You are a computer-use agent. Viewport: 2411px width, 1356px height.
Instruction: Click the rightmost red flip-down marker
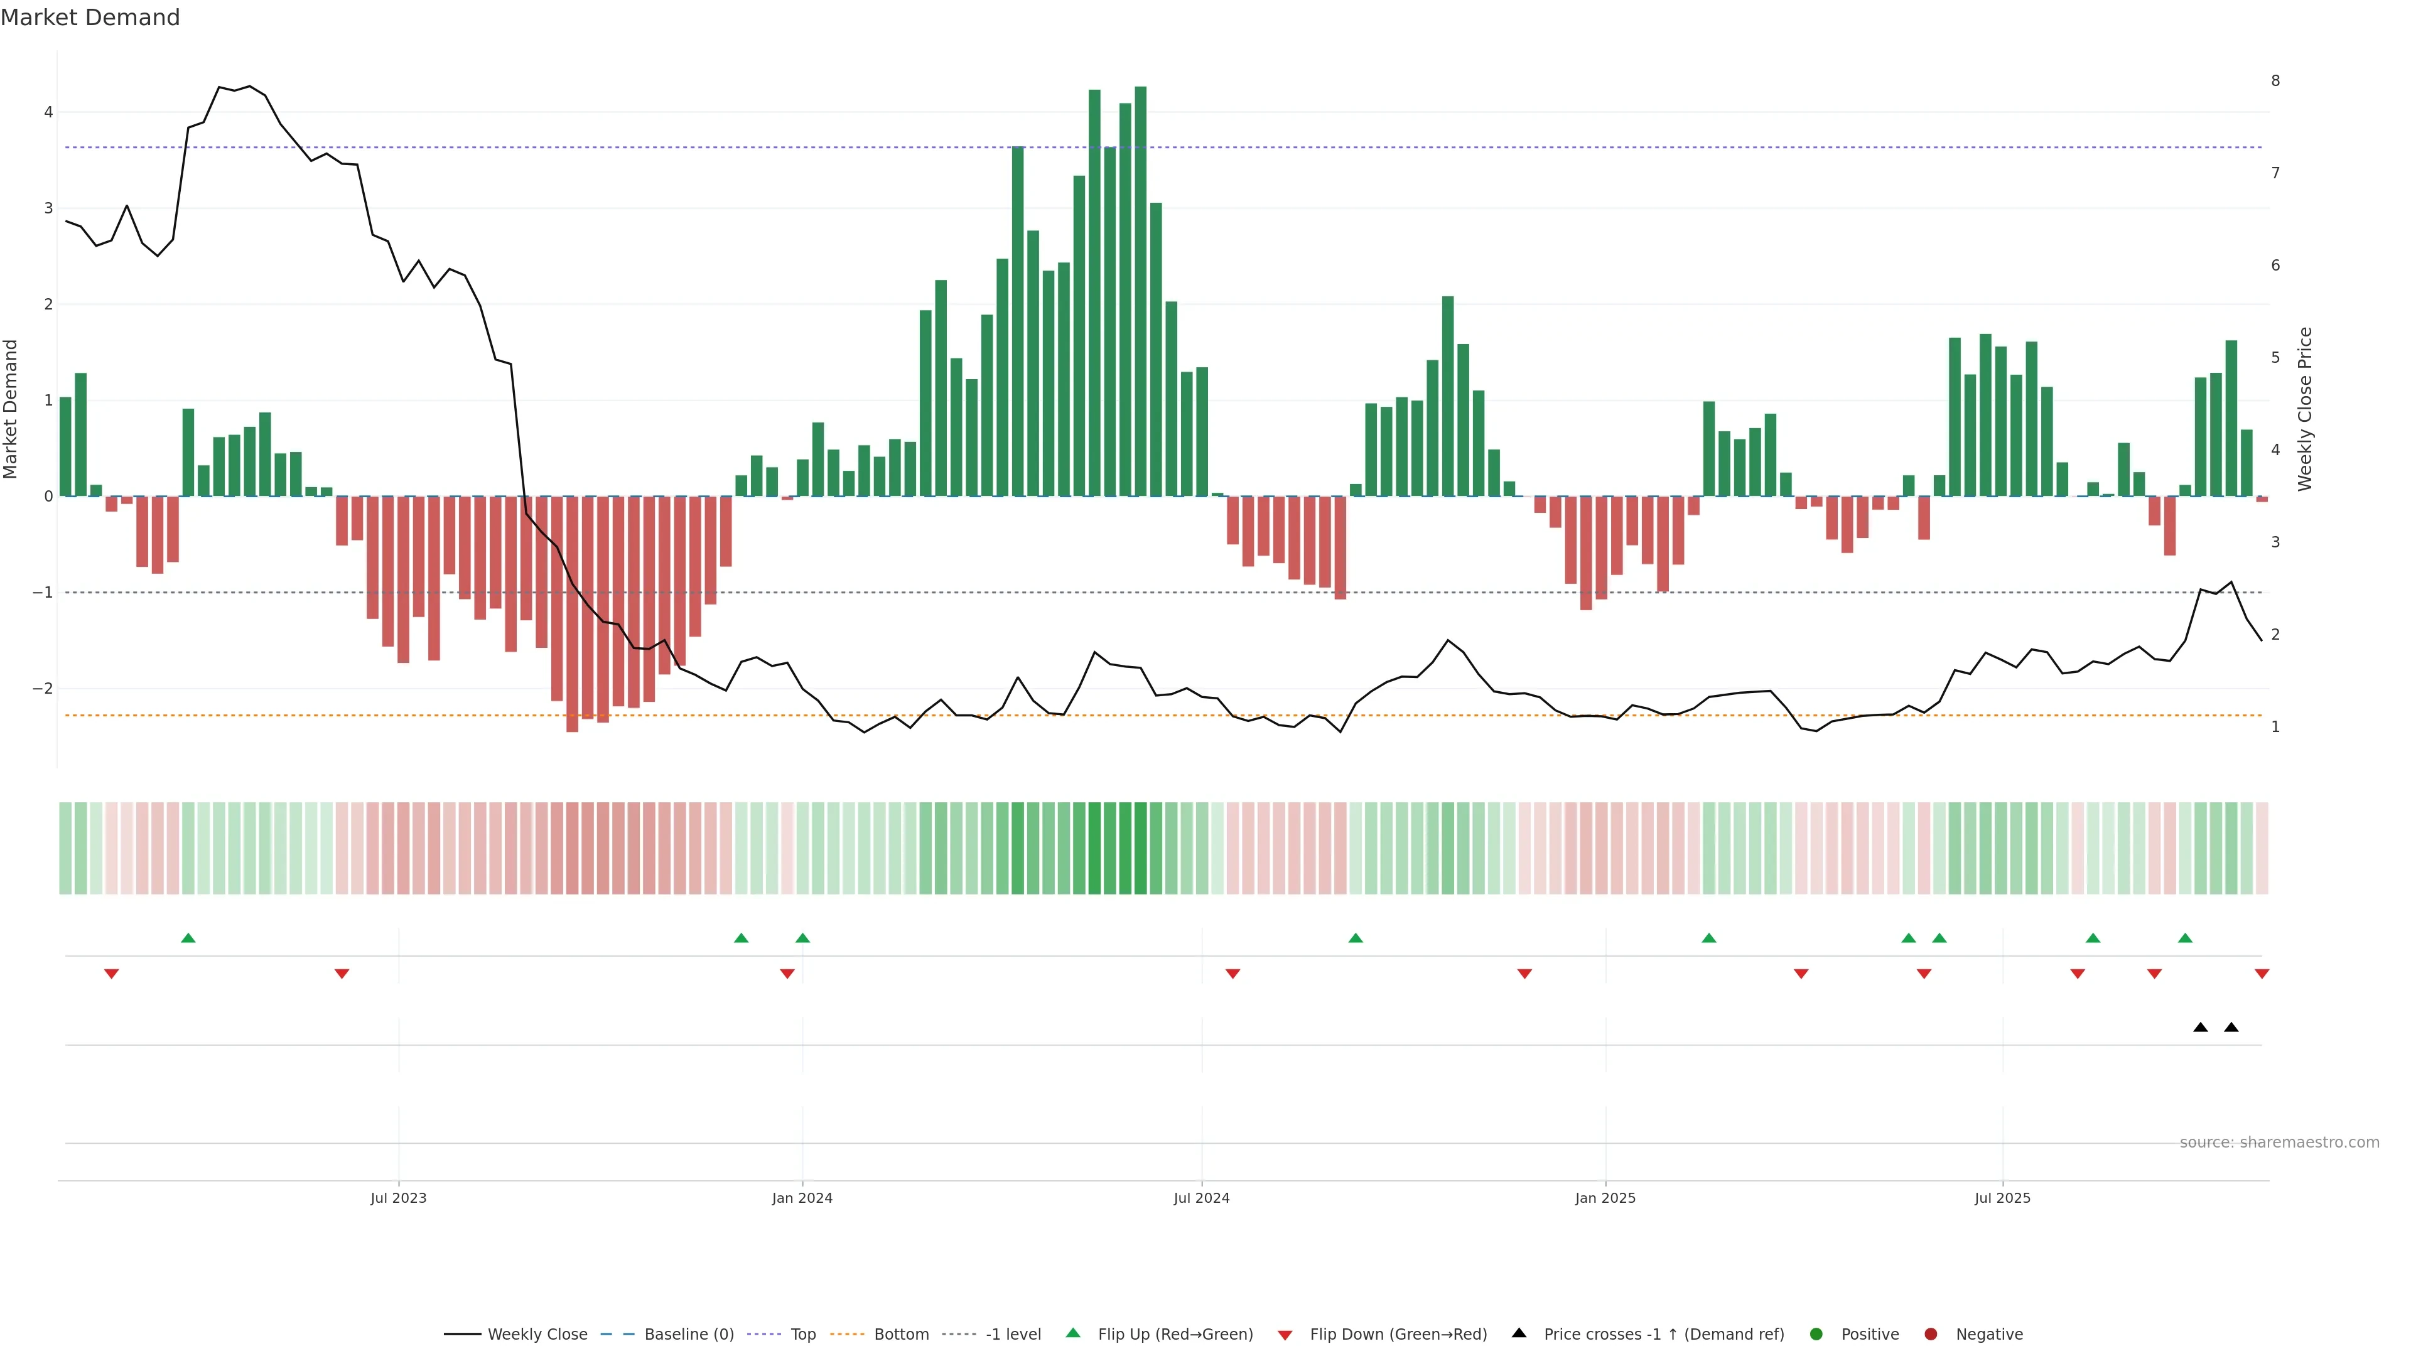2262,974
